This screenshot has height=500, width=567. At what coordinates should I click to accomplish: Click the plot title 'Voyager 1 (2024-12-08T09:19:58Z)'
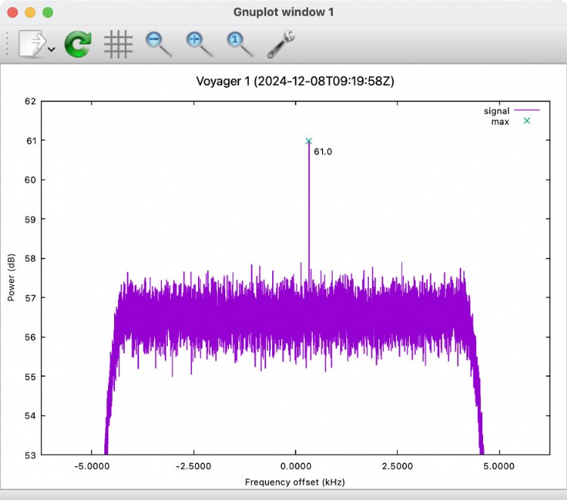coord(295,81)
